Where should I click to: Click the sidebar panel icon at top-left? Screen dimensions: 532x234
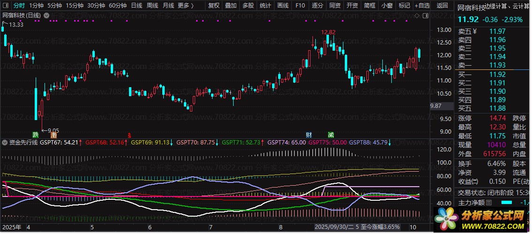5,6
